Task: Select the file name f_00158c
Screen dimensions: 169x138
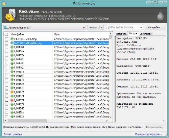Action: (x=19, y=112)
